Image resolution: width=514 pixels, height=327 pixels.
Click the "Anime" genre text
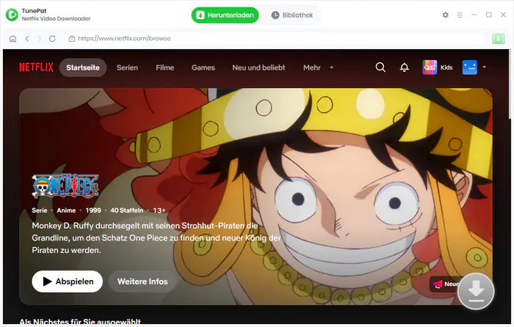click(66, 210)
